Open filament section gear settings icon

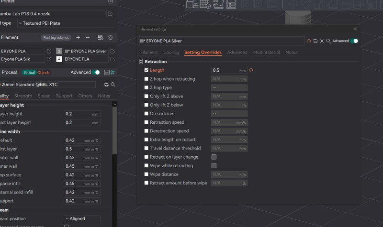(x=111, y=38)
